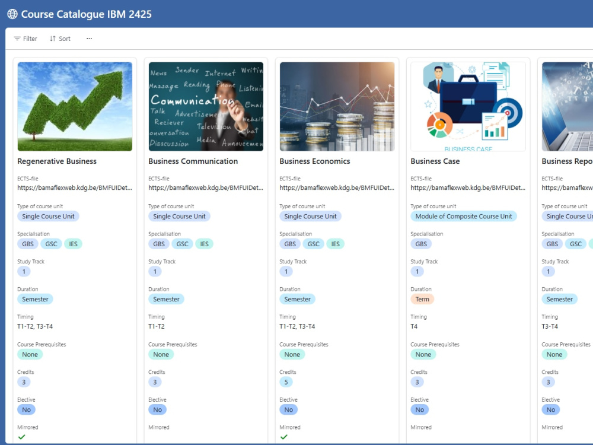Click Elective No tag on Business Case
Screen dimensions: 593x445
(420, 410)
